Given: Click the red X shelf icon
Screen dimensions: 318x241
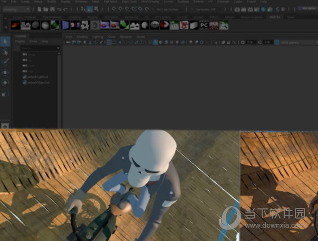Looking at the screenshot, I should [184, 25].
